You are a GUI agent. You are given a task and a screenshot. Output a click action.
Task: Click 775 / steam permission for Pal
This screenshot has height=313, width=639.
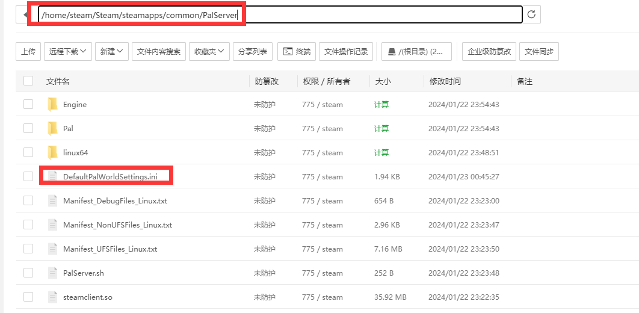tap(323, 129)
